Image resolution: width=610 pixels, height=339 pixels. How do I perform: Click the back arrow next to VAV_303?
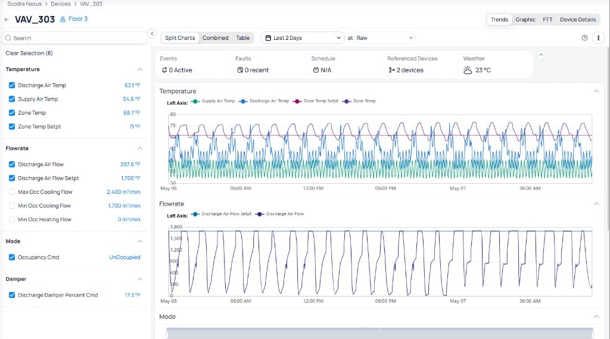[7, 20]
